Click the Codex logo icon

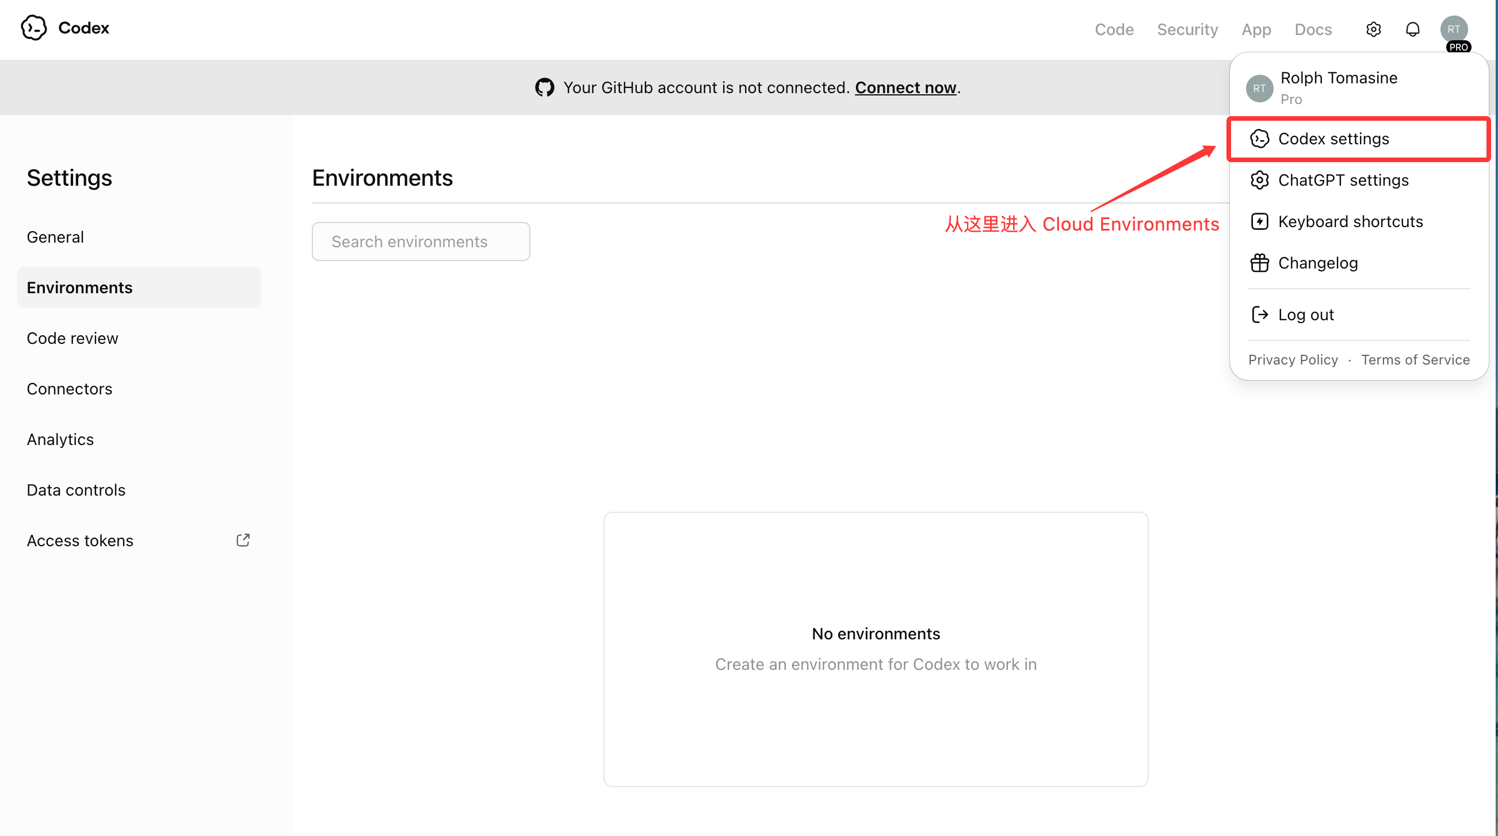tap(34, 28)
